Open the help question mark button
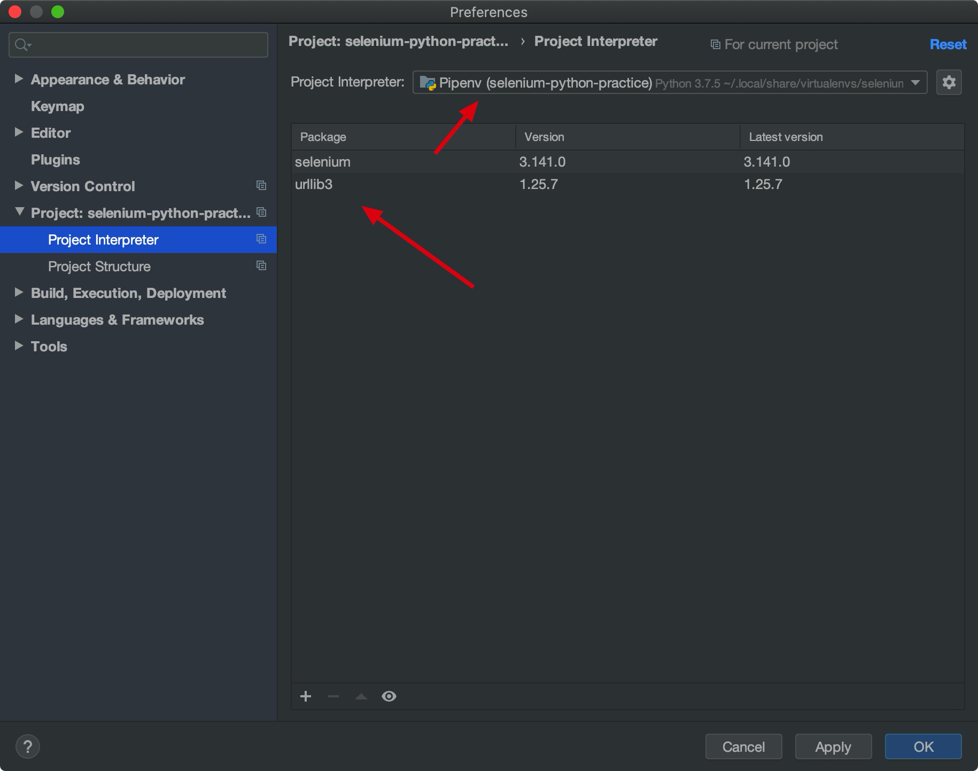978x771 pixels. (28, 746)
